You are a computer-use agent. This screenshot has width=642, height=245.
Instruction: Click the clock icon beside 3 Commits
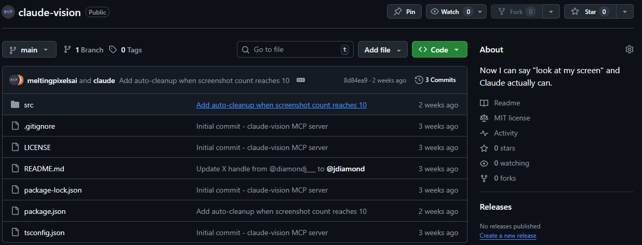tap(419, 80)
